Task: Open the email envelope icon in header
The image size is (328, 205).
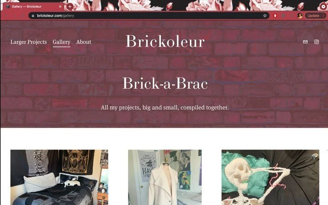Action: click(305, 42)
